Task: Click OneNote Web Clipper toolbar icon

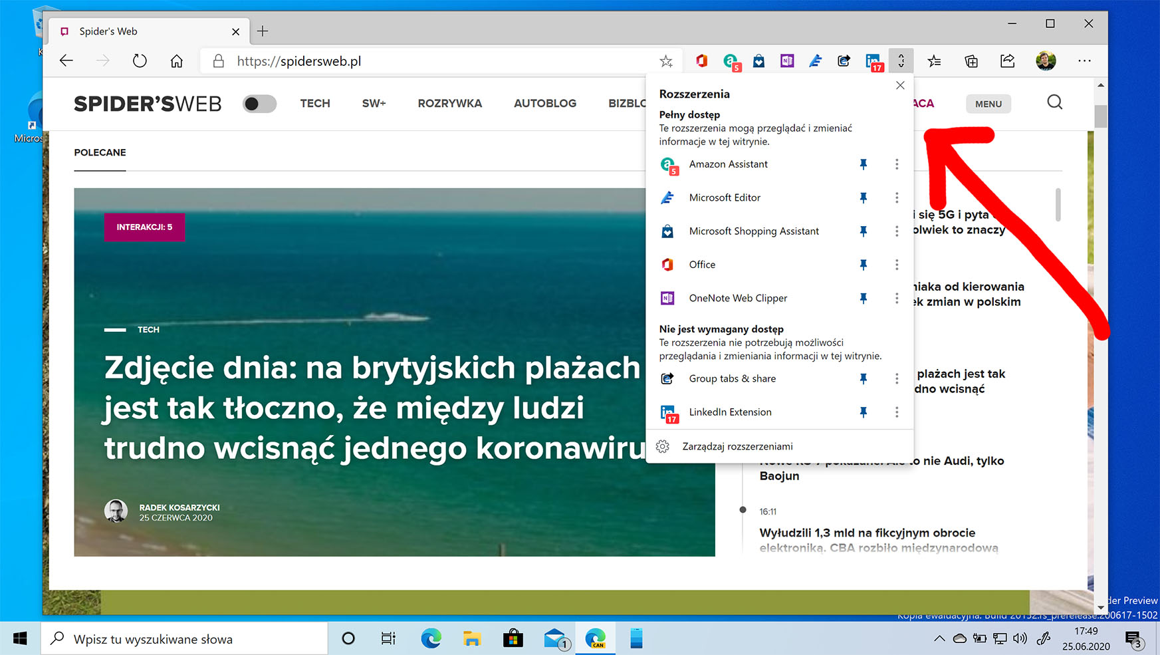Action: (787, 61)
